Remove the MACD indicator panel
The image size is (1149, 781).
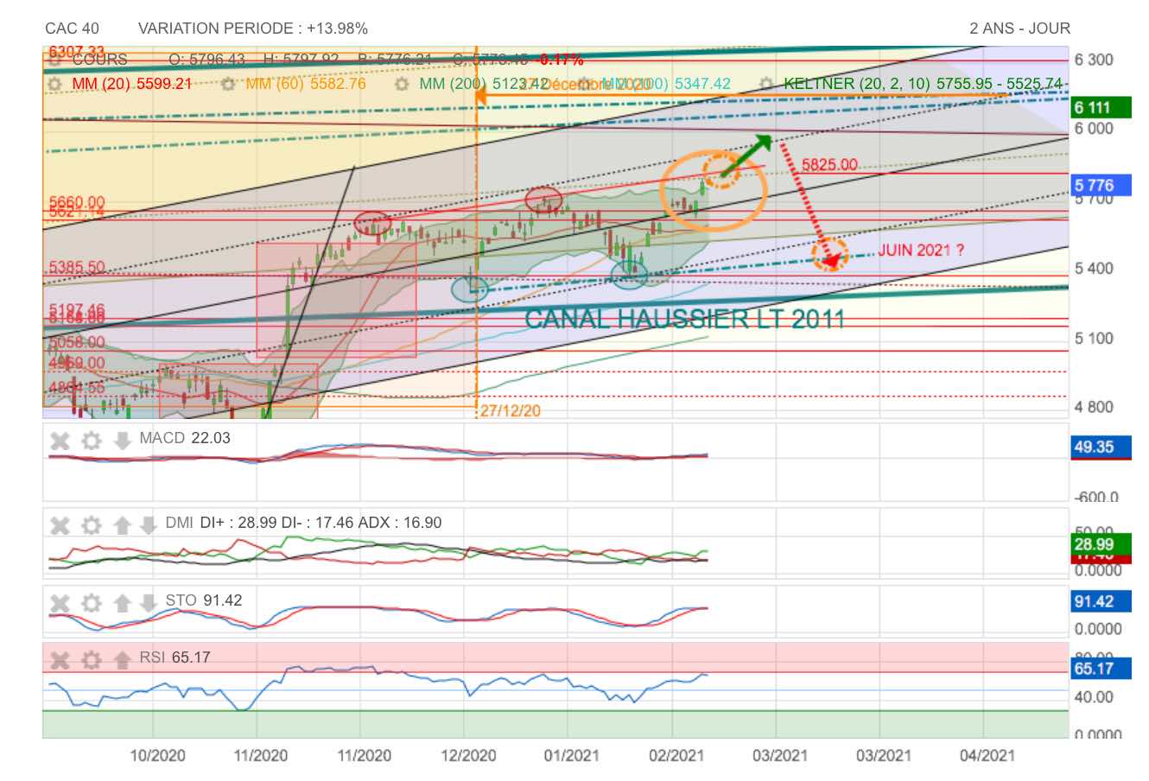tap(60, 441)
